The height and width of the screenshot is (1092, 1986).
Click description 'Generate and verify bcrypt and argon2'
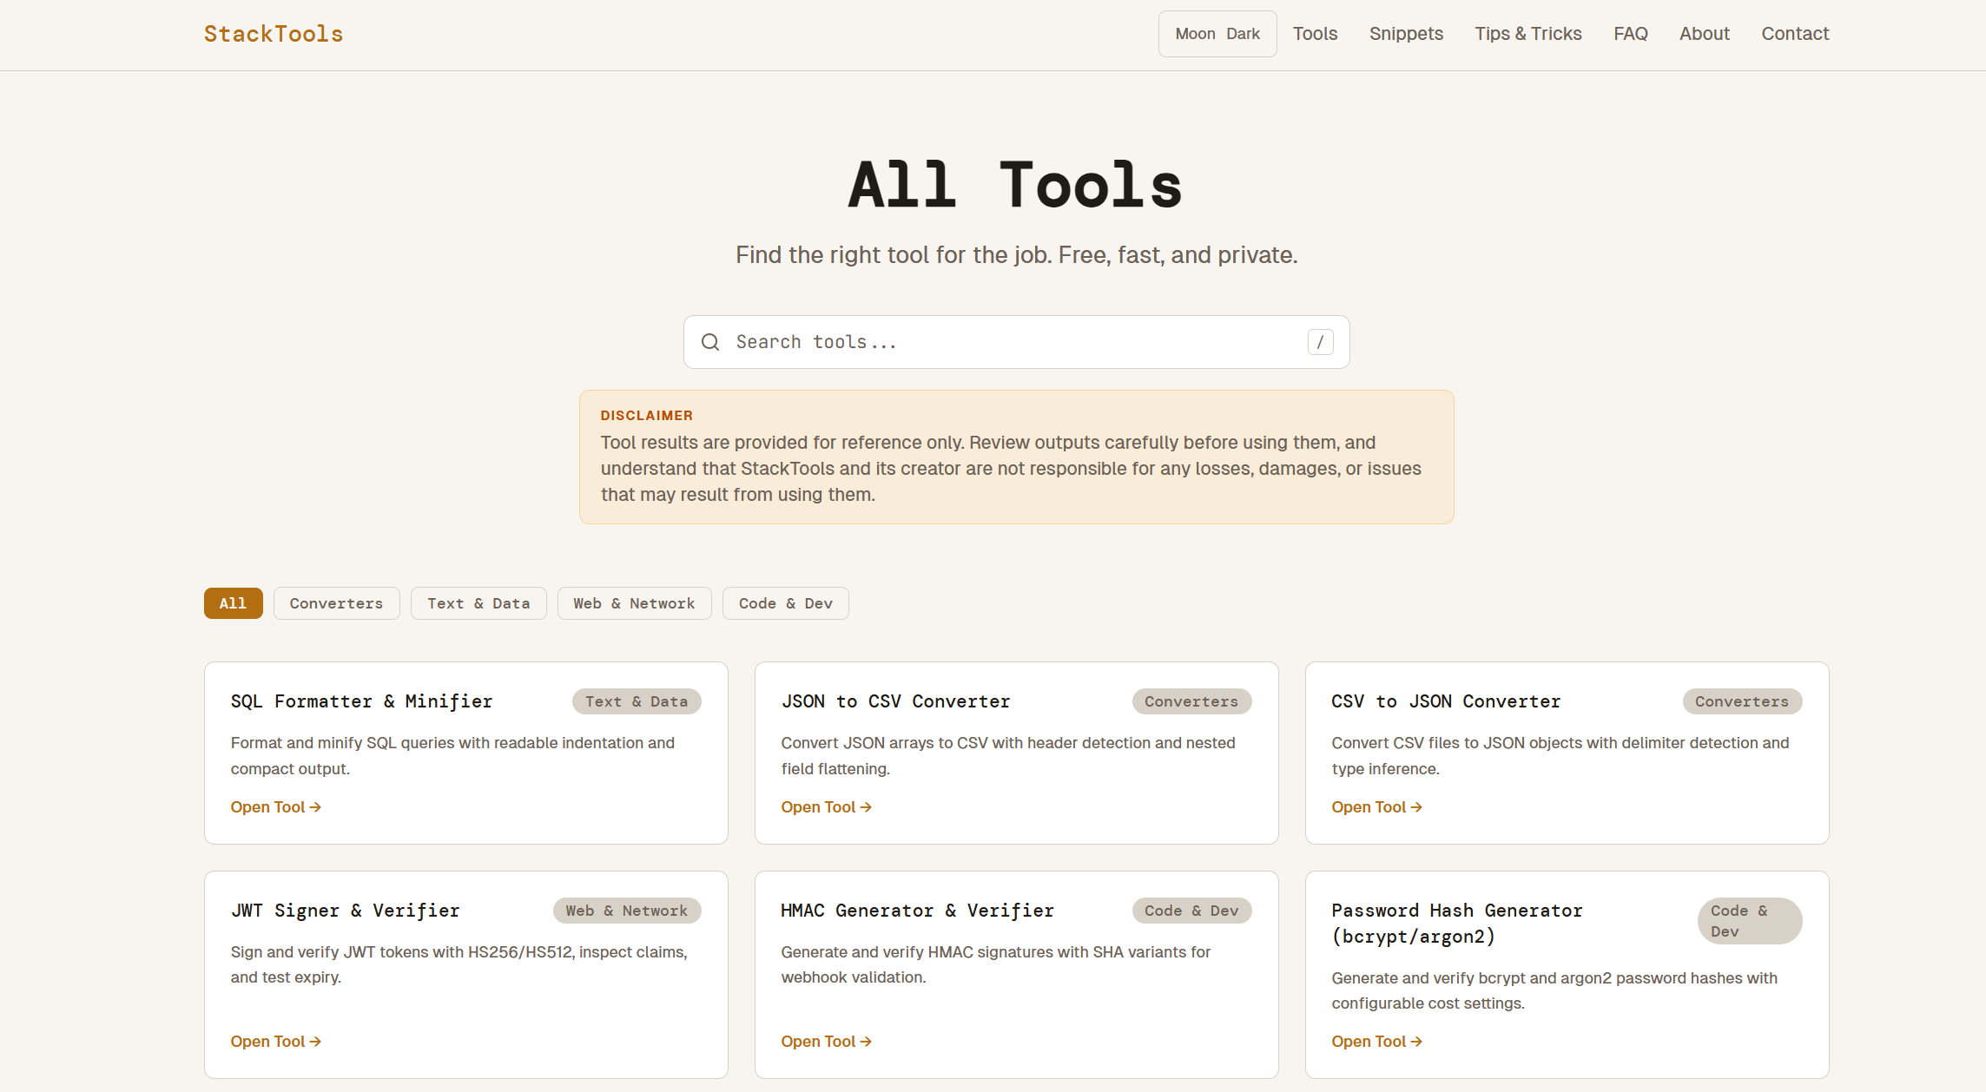1554,990
